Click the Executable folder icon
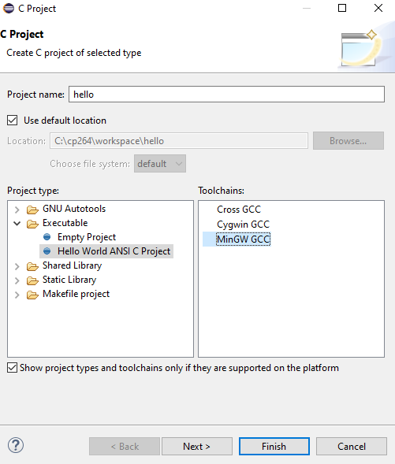The width and height of the screenshot is (395, 464). 32,224
